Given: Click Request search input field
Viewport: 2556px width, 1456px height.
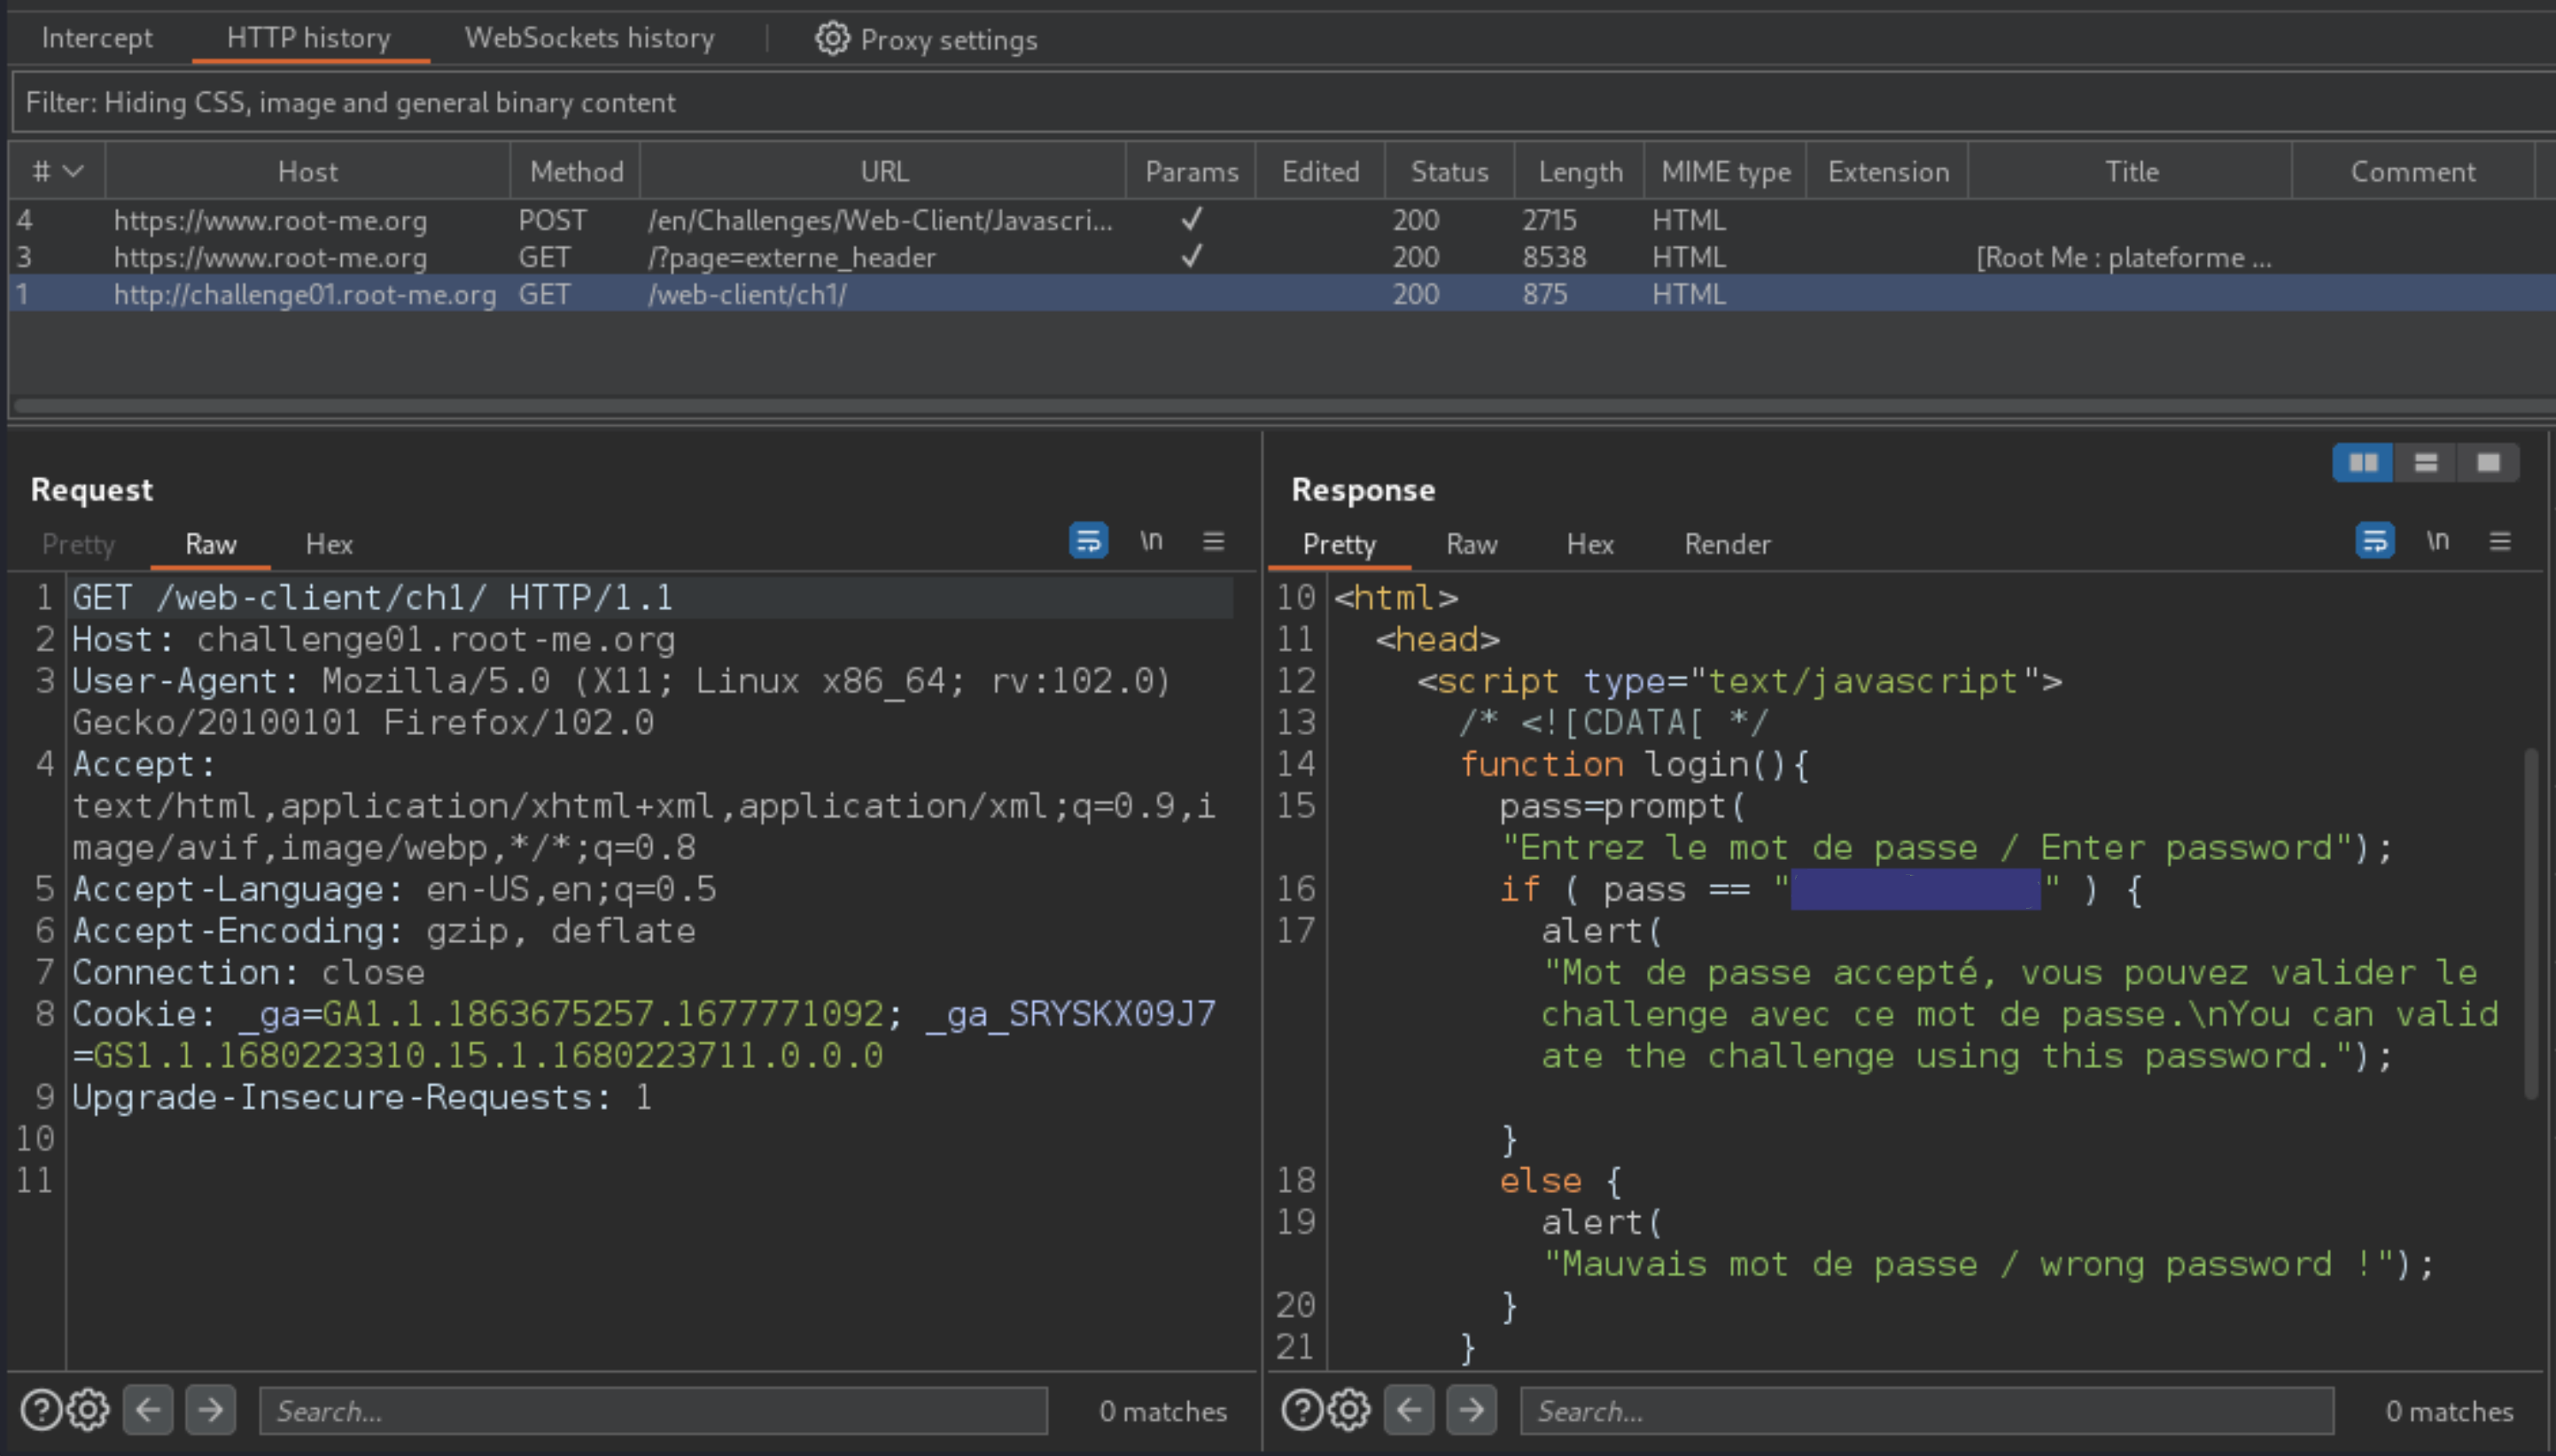Looking at the screenshot, I should [653, 1410].
